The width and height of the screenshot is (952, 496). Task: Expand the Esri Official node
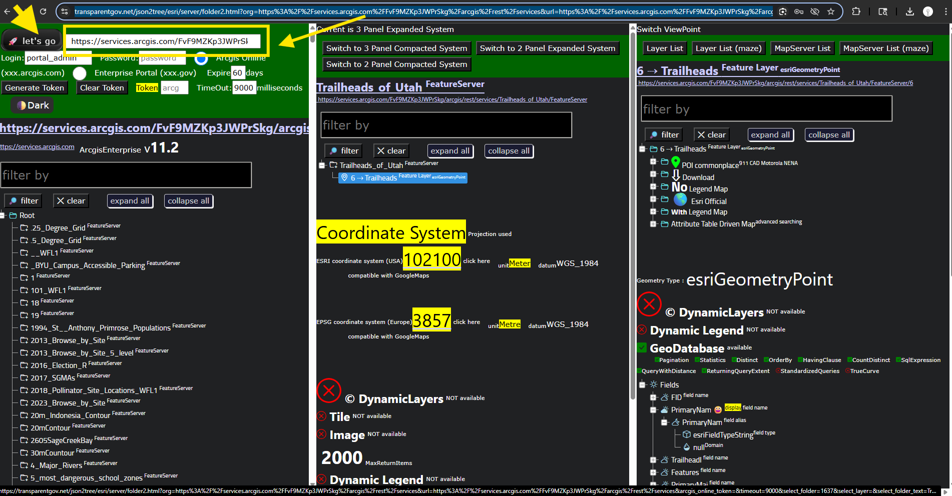[653, 199]
